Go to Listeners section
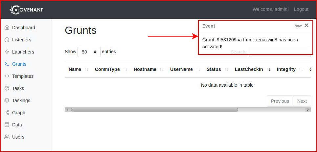The width and height of the screenshot is (317, 152). (22, 40)
